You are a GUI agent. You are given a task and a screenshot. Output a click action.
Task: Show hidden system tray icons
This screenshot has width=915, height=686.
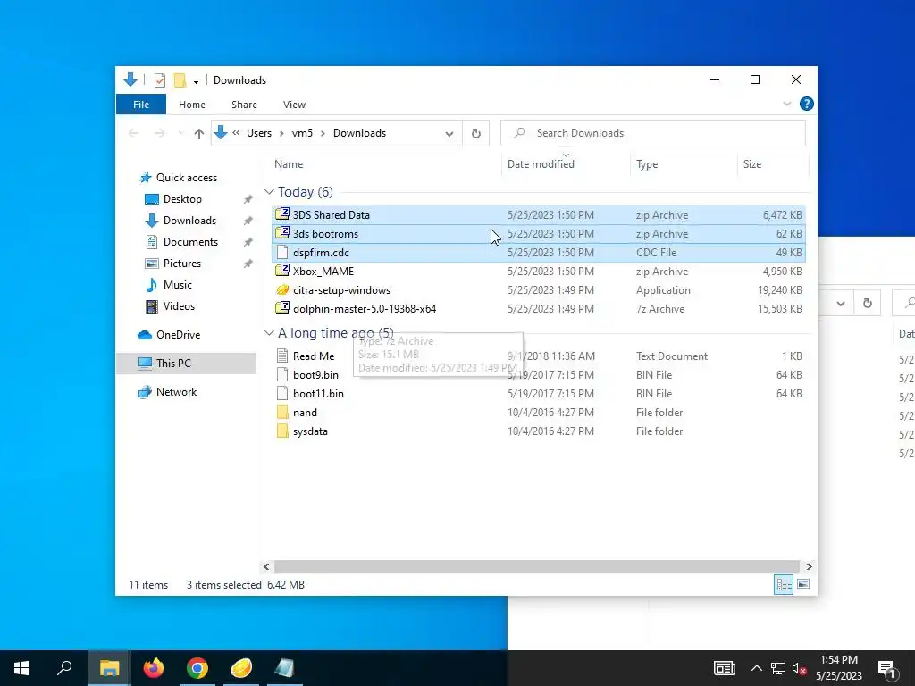[756, 668]
